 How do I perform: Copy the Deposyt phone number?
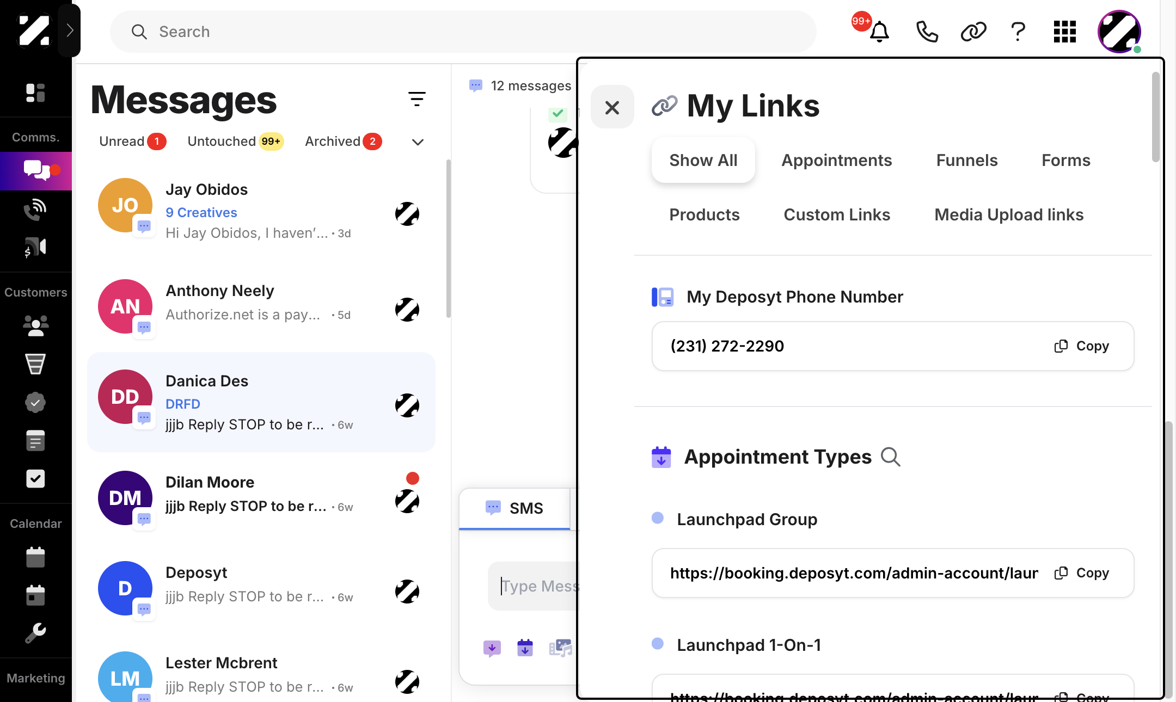[1082, 346]
